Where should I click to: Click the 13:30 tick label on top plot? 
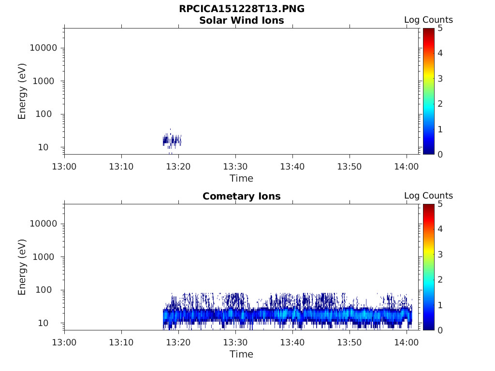(x=235, y=166)
